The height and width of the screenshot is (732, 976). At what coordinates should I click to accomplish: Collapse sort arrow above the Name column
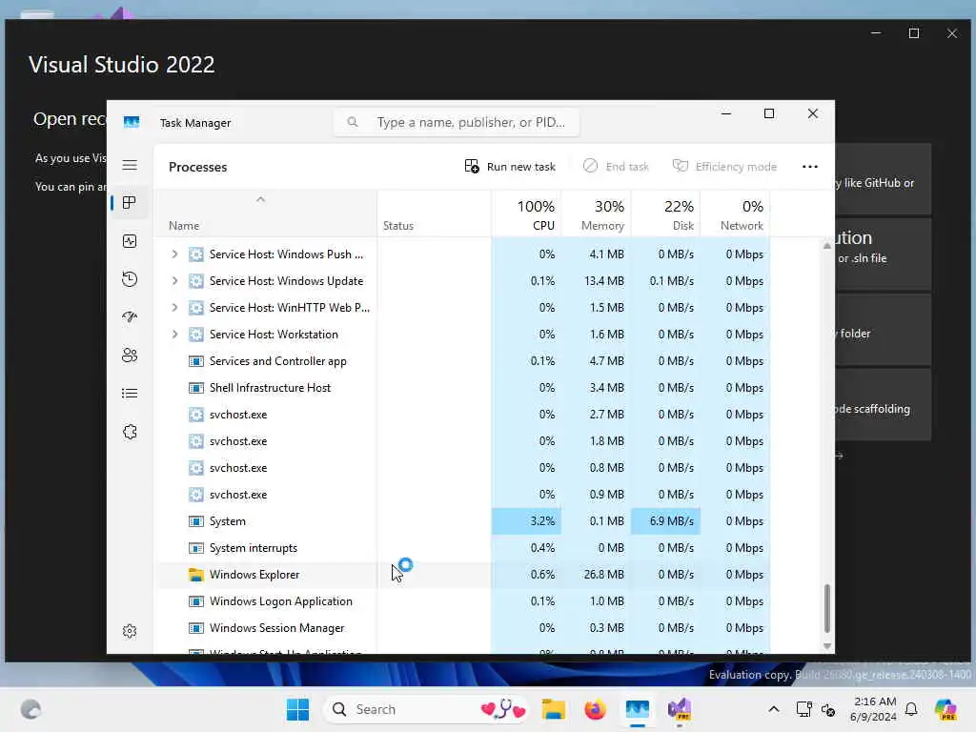click(x=261, y=199)
